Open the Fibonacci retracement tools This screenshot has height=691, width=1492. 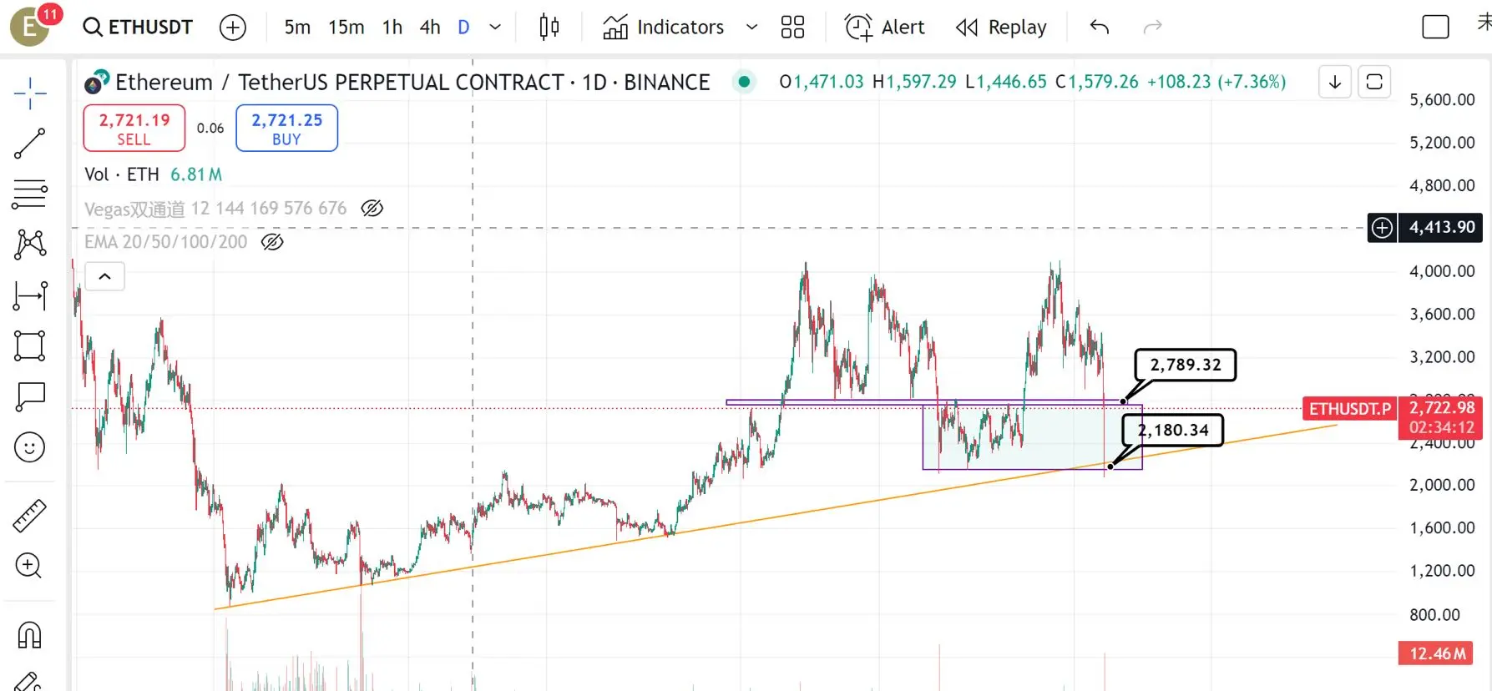(30, 194)
